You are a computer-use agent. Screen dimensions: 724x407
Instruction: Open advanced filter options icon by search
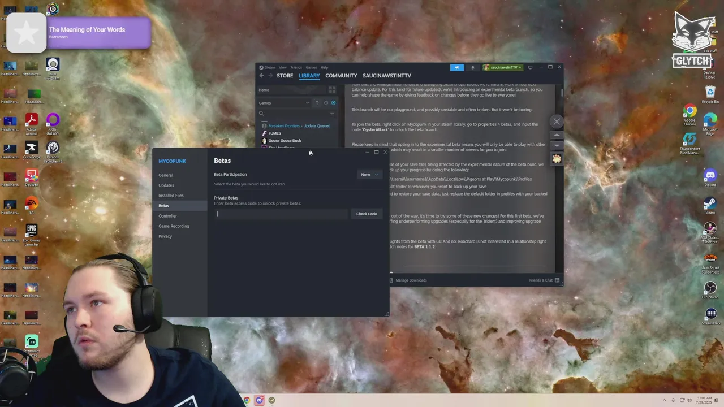[332, 114]
